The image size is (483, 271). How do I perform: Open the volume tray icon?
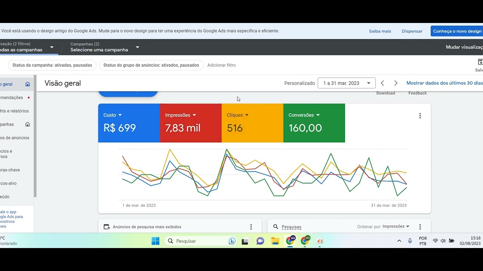443,241
